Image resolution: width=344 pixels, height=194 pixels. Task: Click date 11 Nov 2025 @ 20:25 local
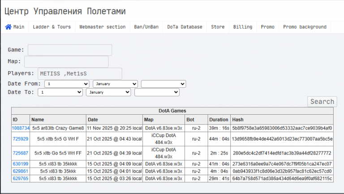[x=114, y=128]
